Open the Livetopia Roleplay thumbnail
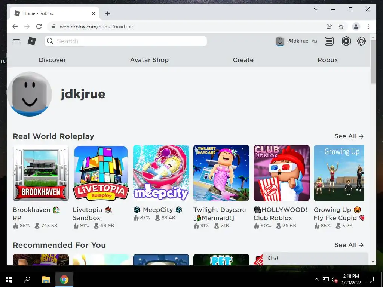383x287 pixels. (101, 173)
